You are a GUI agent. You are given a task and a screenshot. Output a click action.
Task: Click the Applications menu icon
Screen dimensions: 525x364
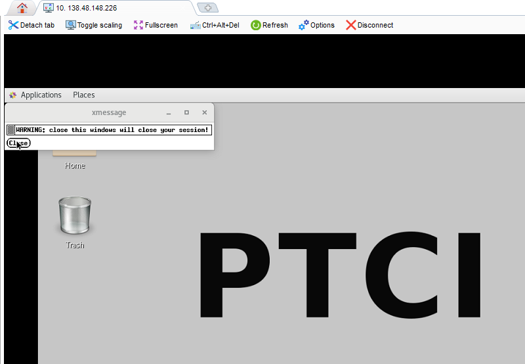click(x=12, y=95)
